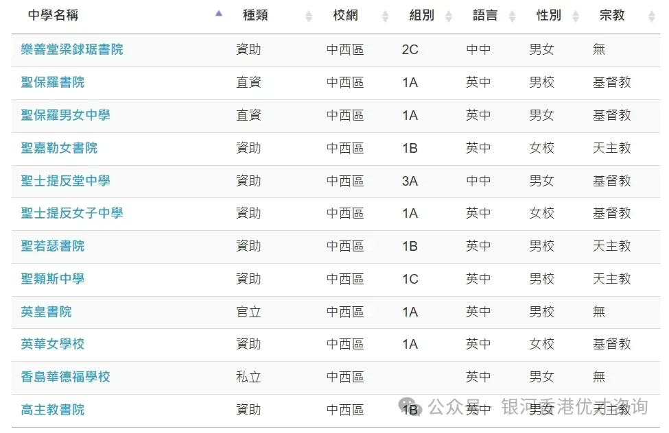Open 聖保羅書院 school page
Screen dimensions: 669x433
[53, 82]
